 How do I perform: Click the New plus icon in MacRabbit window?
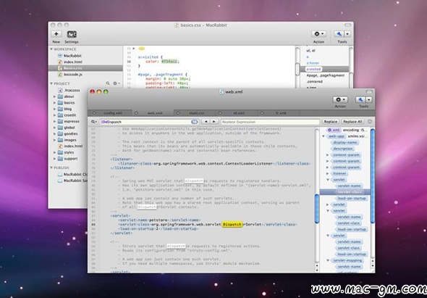pos(56,34)
